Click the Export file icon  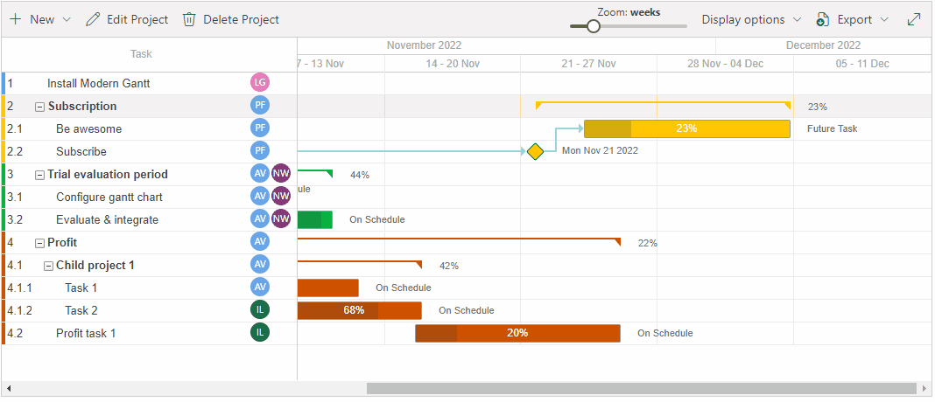coord(822,19)
